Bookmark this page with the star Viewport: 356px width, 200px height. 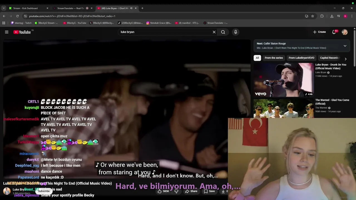(x=313, y=16)
